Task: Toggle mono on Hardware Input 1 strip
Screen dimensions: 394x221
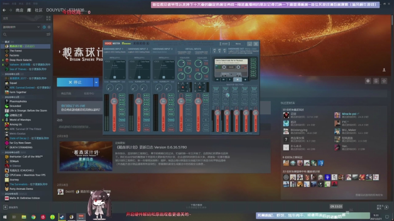Action: click(122, 120)
